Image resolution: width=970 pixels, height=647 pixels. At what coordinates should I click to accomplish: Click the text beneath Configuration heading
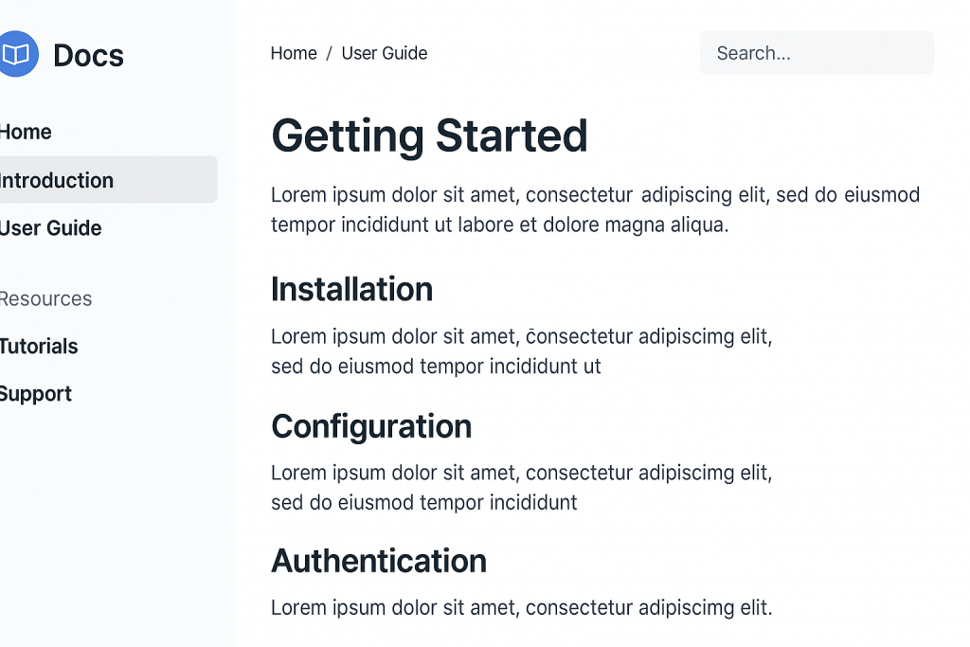(521, 487)
